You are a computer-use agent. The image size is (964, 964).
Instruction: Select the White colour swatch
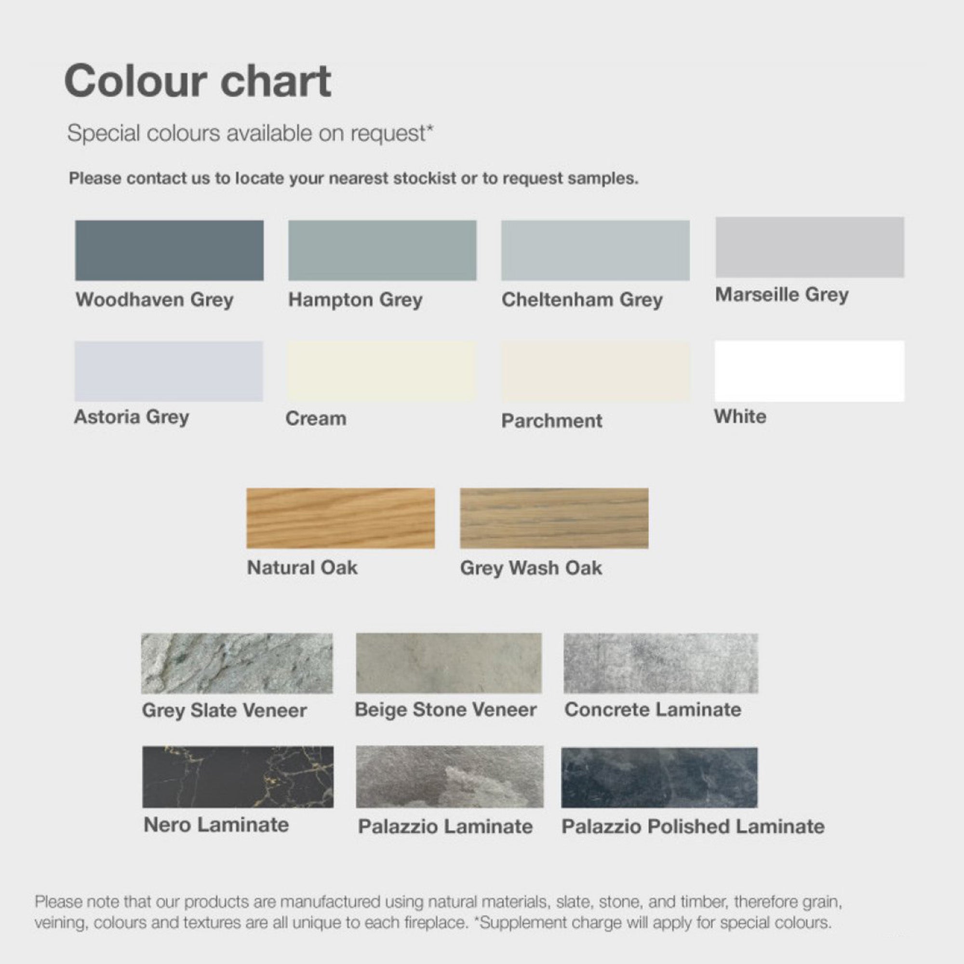pos(809,371)
